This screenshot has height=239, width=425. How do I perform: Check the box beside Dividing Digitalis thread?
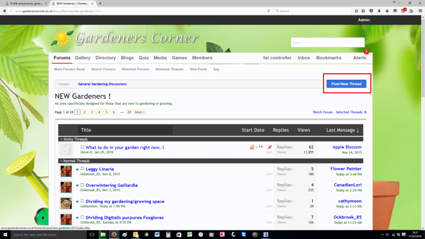[x=82, y=217]
